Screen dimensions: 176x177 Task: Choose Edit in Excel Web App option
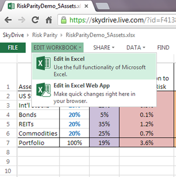tap(94, 93)
